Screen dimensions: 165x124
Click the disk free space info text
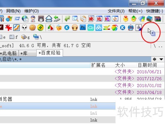click(x=45, y=45)
